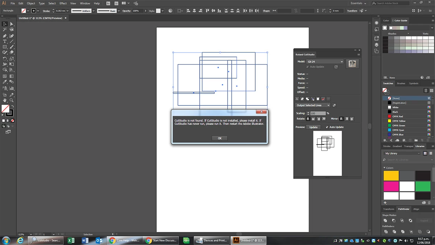Select the Scale tool

12,58
